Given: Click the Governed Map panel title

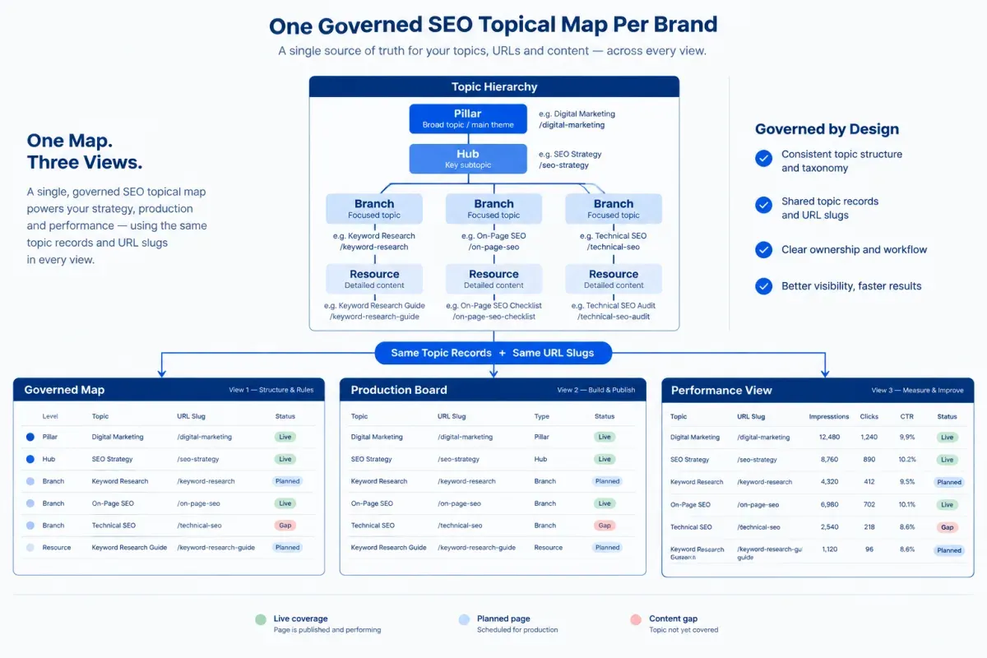Looking at the screenshot, I should [x=64, y=390].
